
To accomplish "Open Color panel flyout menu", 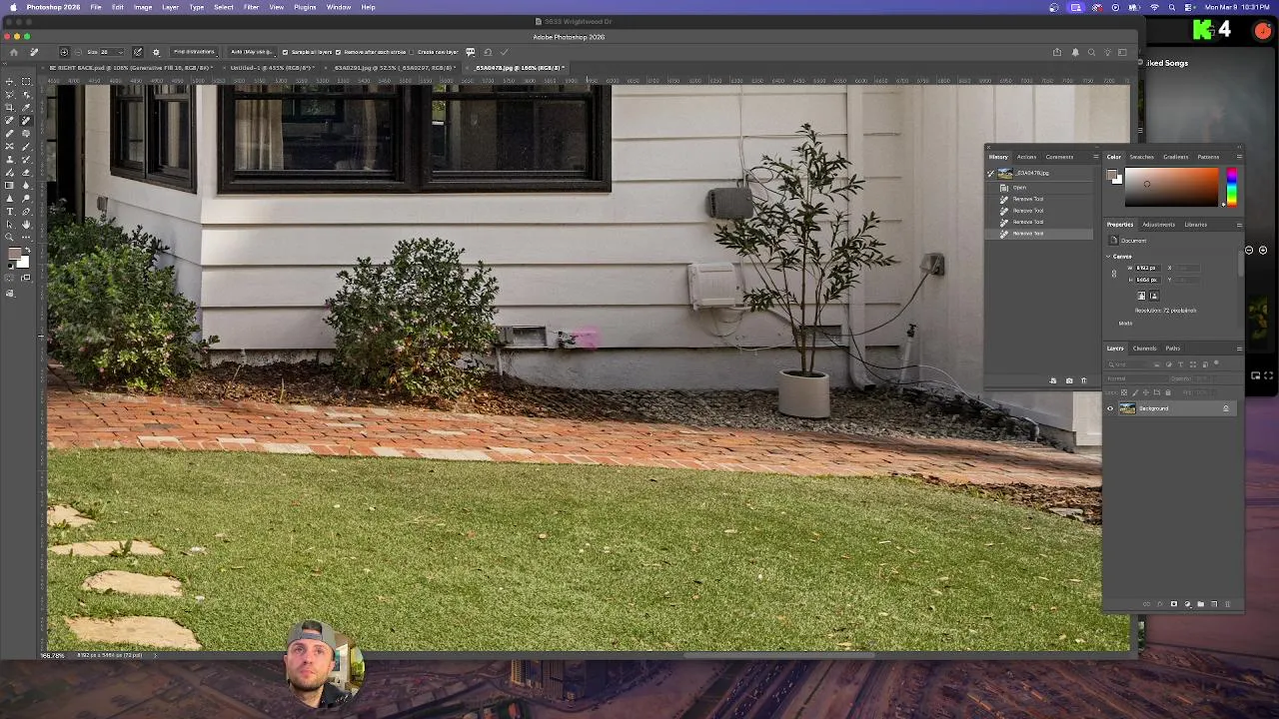I will coord(1239,157).
